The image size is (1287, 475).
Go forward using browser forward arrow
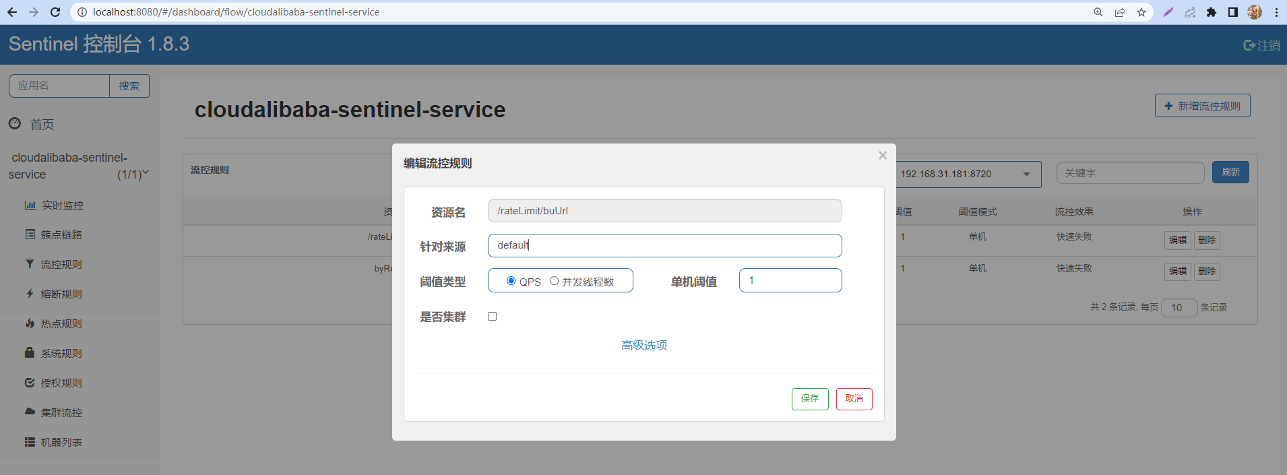(x=34, y=12)
